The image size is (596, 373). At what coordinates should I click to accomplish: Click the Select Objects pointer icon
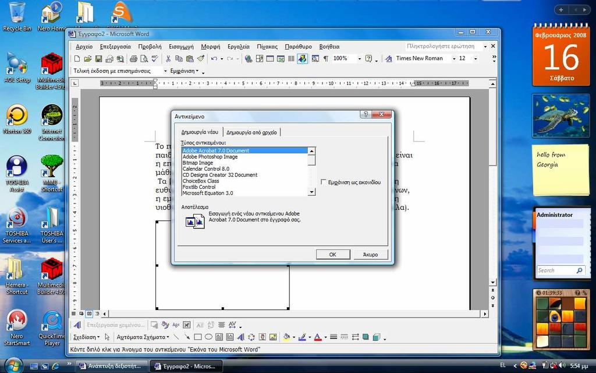click(x=107, y=337)
